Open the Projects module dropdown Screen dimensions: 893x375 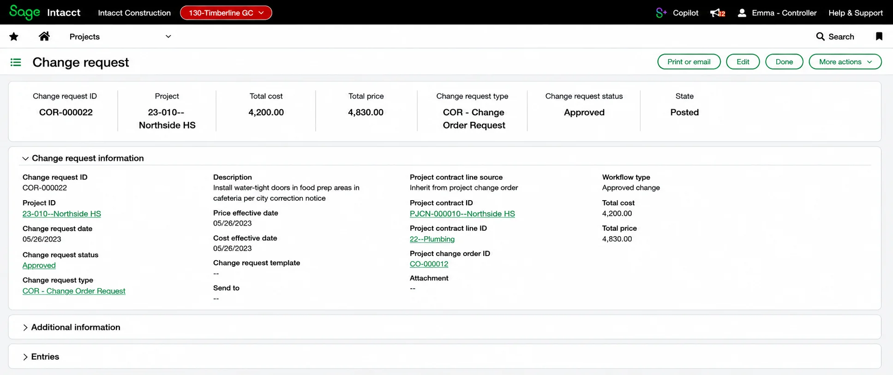[x=120, y=36]
